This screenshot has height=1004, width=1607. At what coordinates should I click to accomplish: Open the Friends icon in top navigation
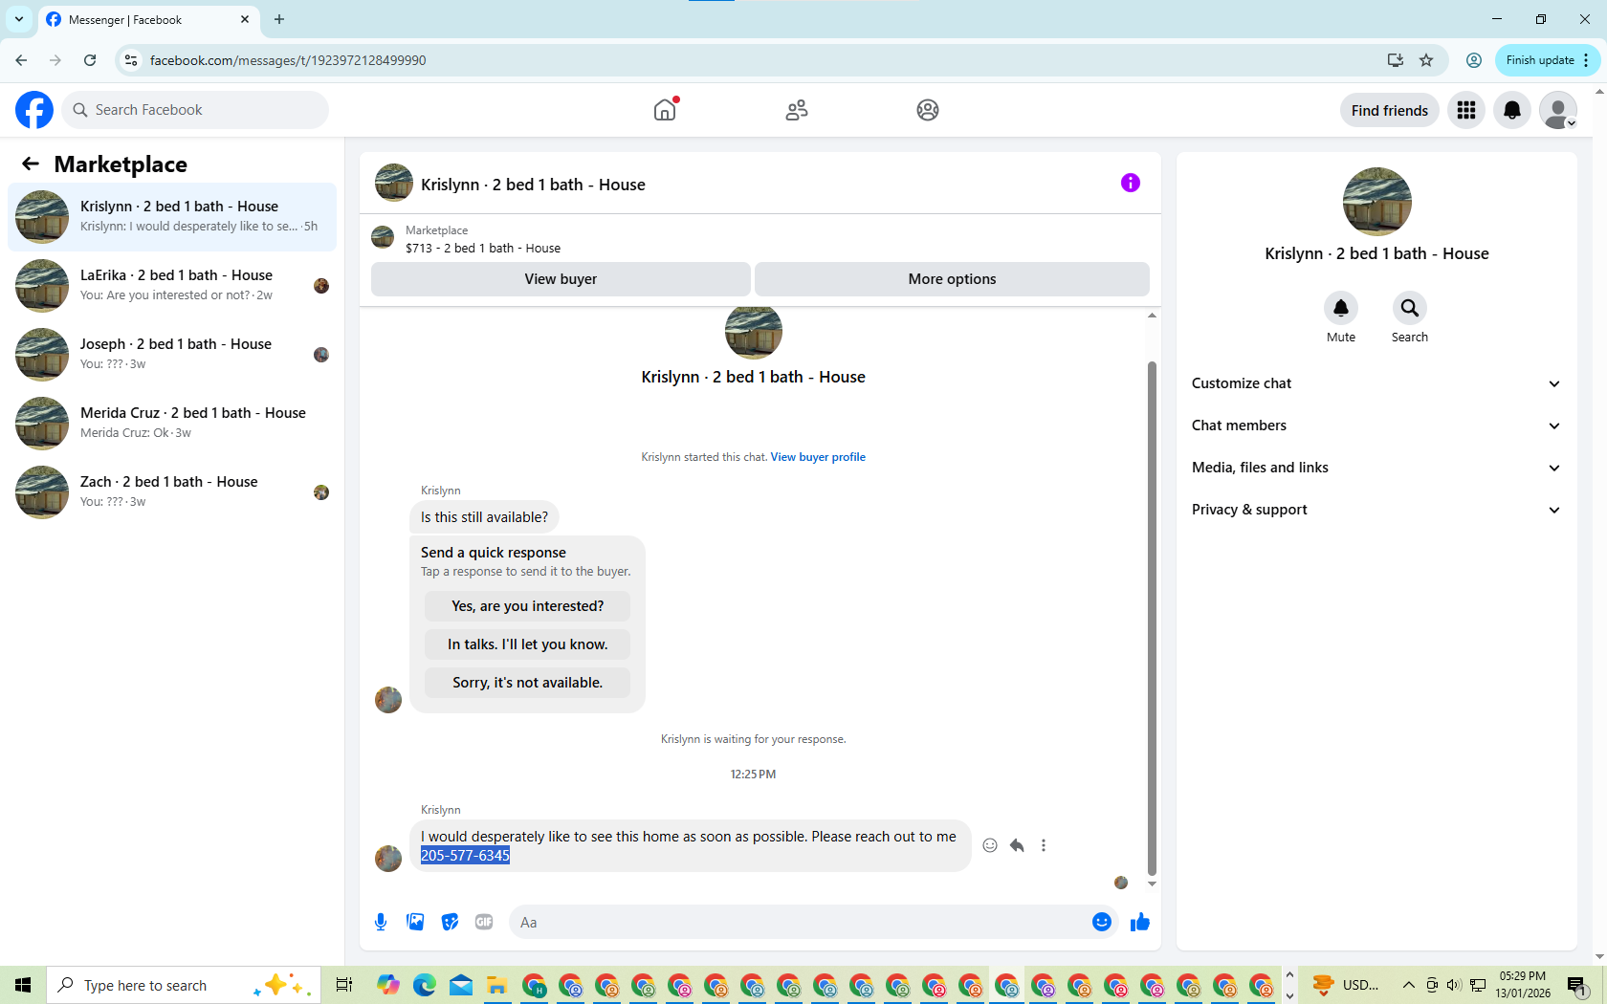pos(797,110)
